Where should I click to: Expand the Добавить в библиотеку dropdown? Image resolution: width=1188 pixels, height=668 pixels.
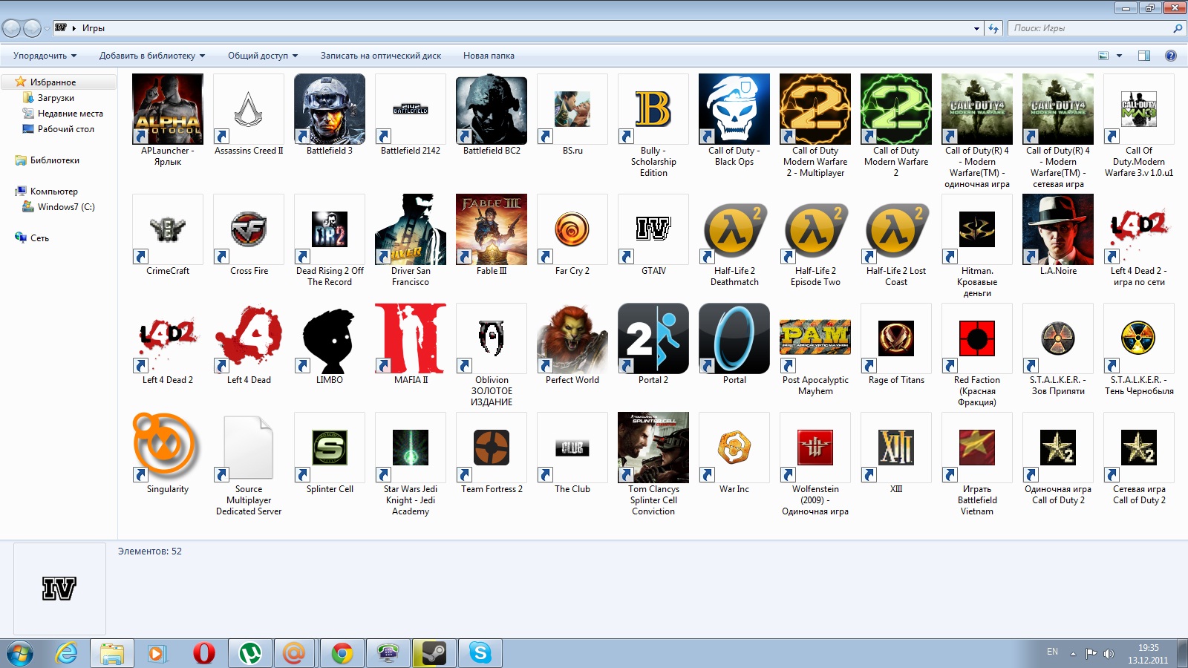151,56
